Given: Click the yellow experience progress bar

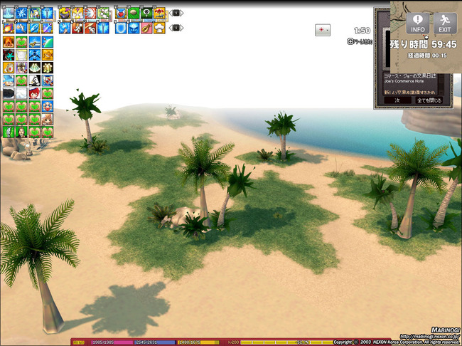Looking at the screenshot, I should click(x=288, y=342).
